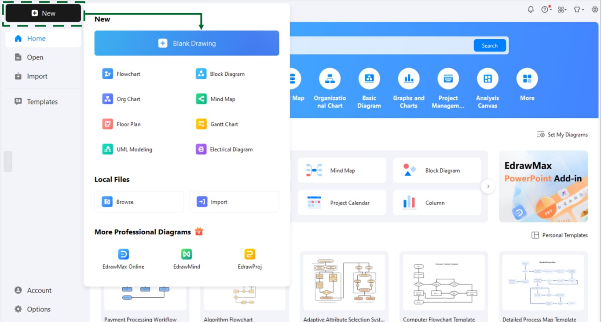Open the EdrawMax PowerPoint Add-in banner
Screen dimensions: 601x322
tap(543, 186)
